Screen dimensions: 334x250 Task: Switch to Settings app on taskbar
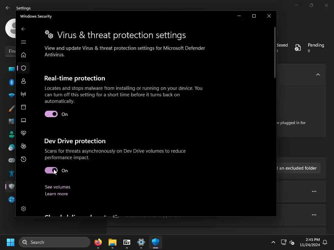pos(141,242)
